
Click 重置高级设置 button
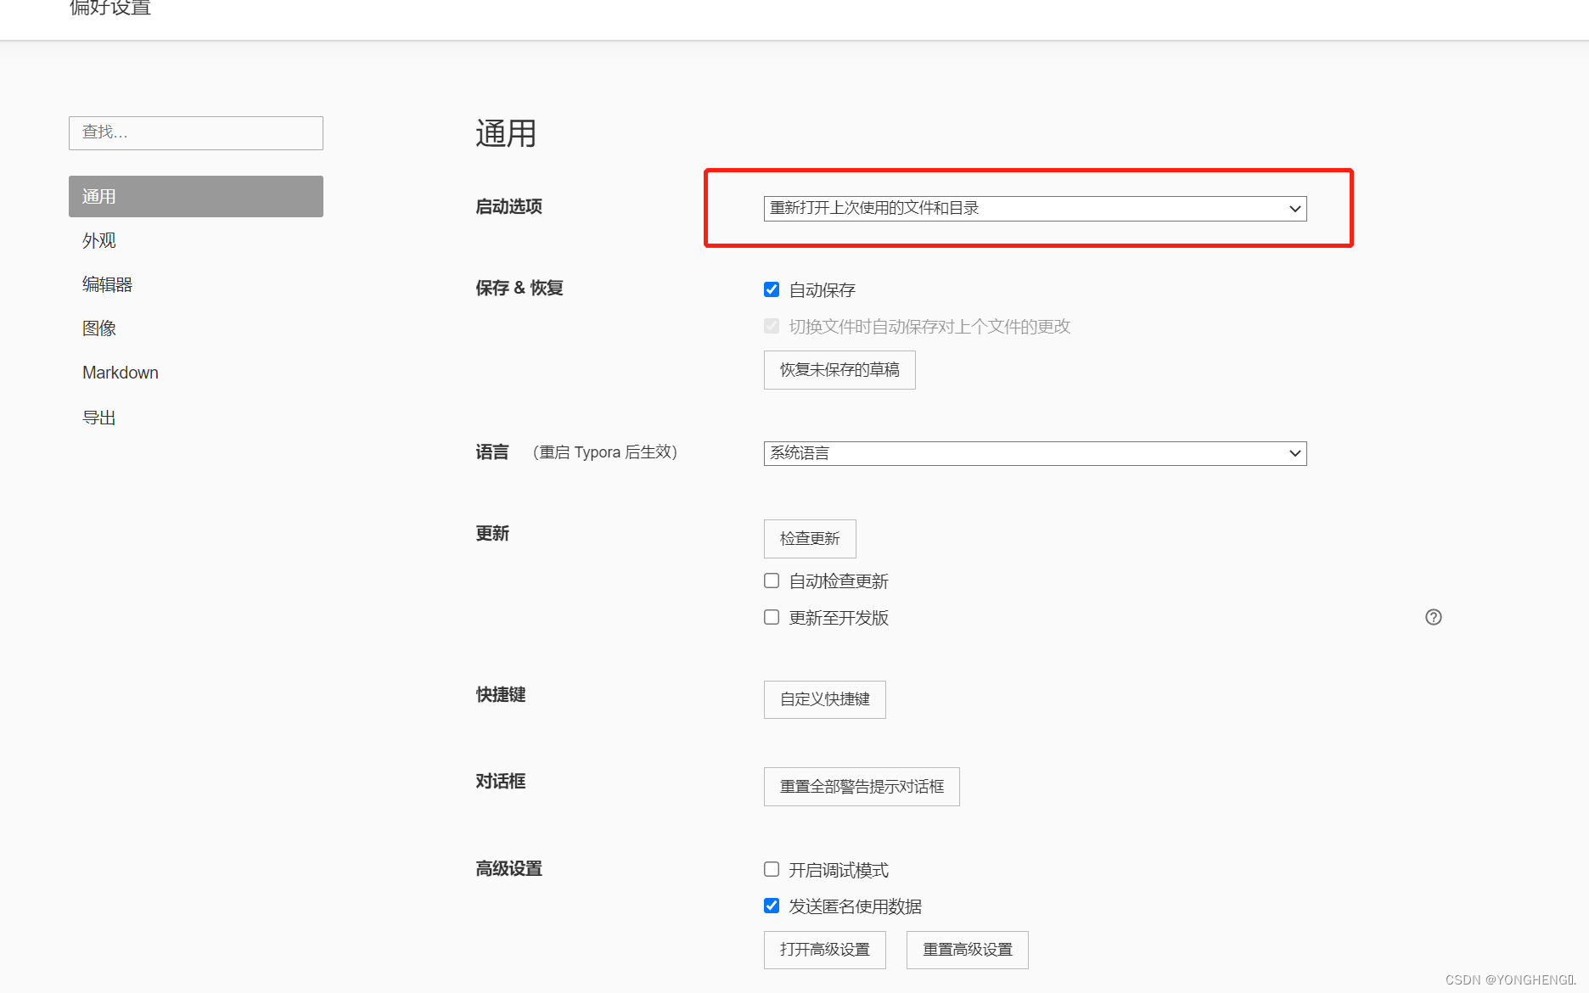pyautogui.click(x=968, y=950)
